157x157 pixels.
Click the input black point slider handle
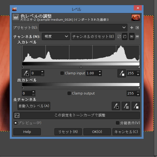tap(23, 67)
